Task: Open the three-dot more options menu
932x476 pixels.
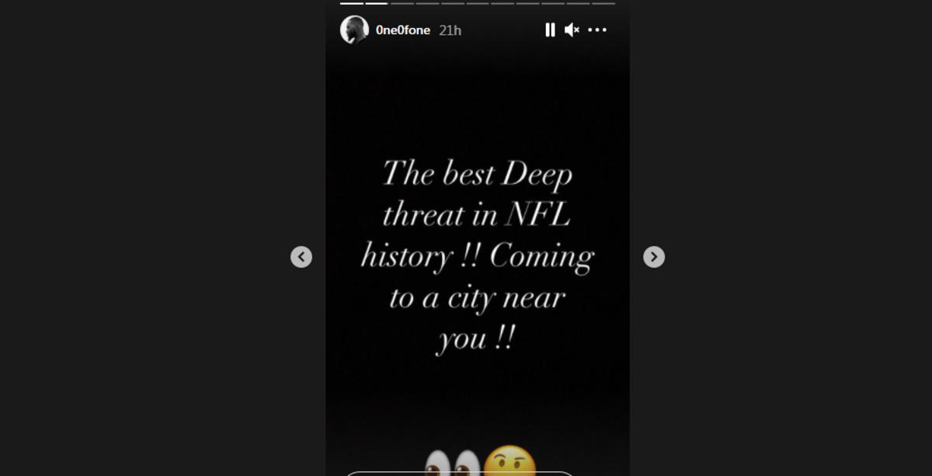Action: click(x=597, y=30)
